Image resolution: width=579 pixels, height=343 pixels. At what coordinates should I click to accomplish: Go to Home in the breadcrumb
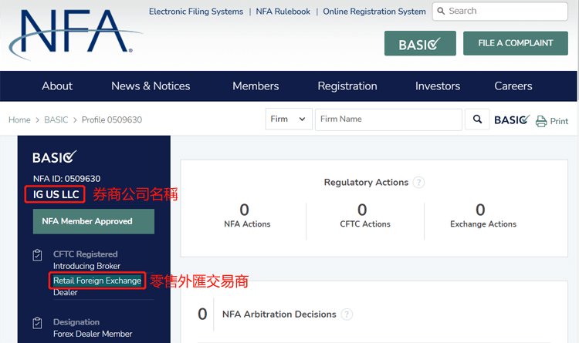coord(19,120)
